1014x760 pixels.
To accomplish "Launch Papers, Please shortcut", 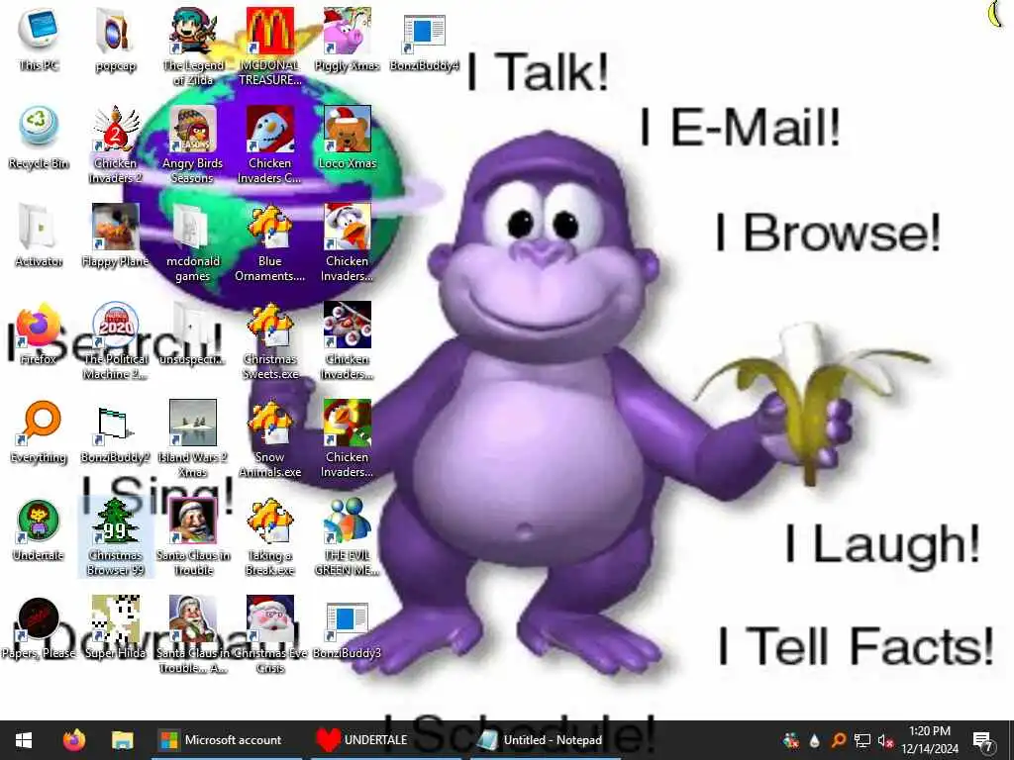I will (39, 628).
